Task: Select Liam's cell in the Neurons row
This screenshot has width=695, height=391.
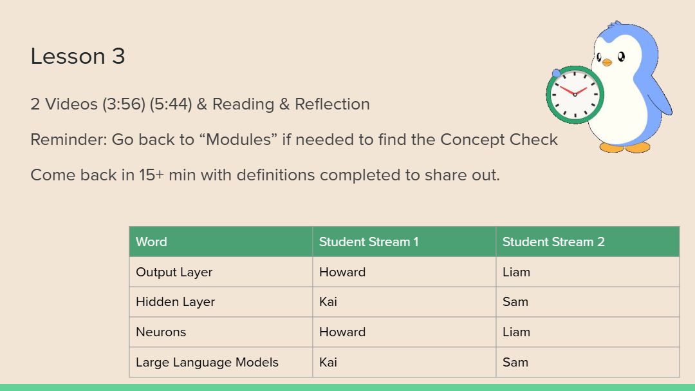Action: [x=588, y=332]
